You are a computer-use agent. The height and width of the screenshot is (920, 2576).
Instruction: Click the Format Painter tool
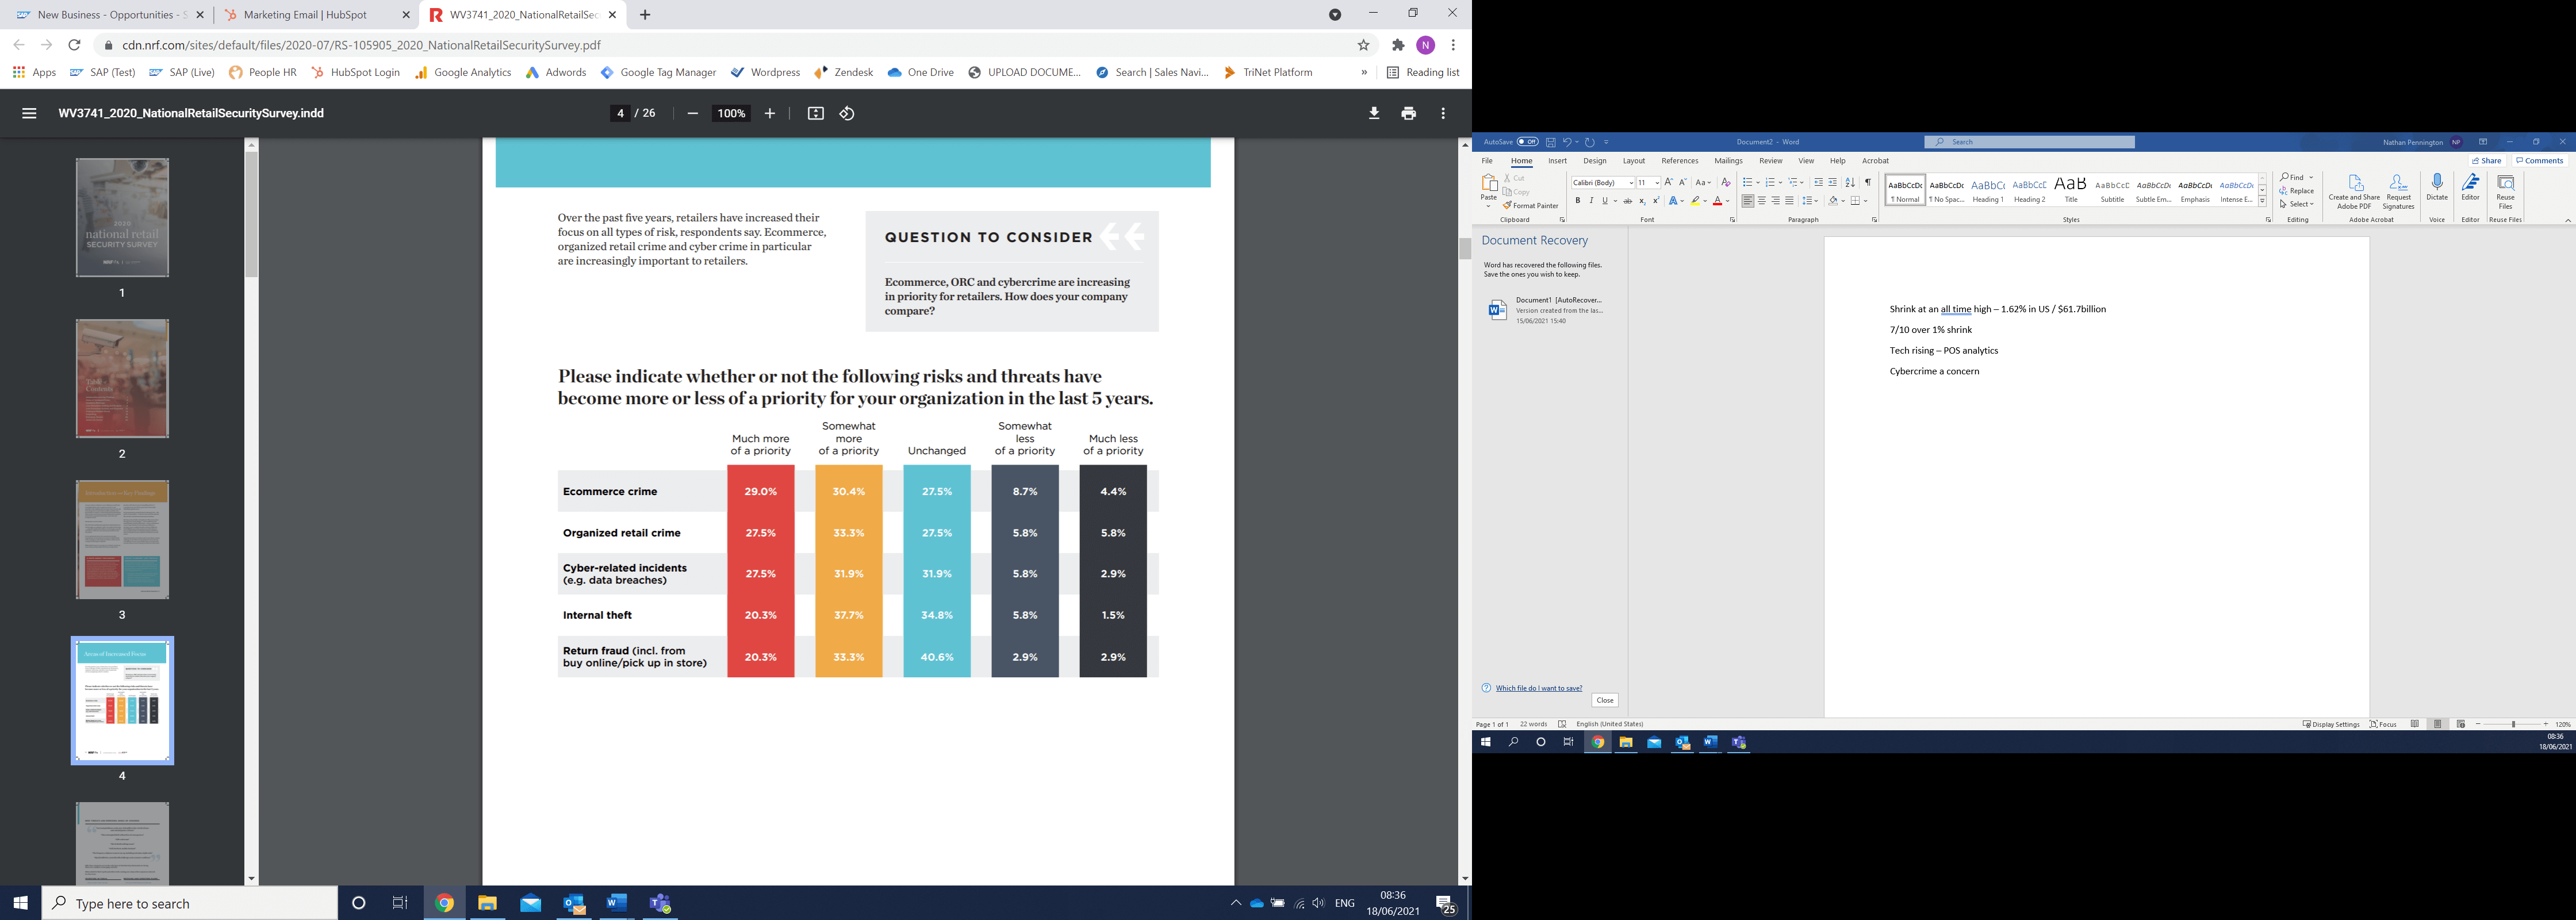1531,206
